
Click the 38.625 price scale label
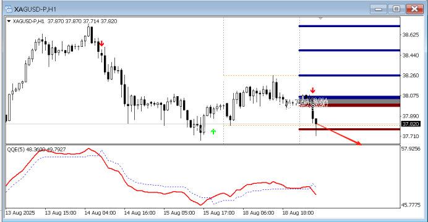(x=411, y=35)
